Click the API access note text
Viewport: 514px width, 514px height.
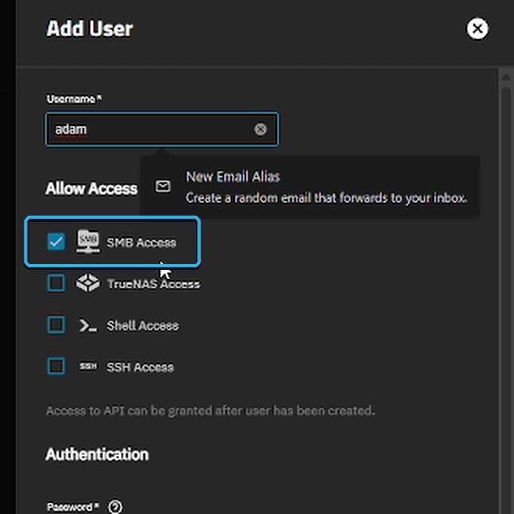coord(210,411)
